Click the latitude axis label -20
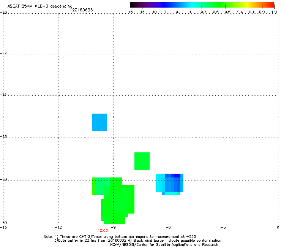Screen dimensions: 281x247 pos(3,12)
